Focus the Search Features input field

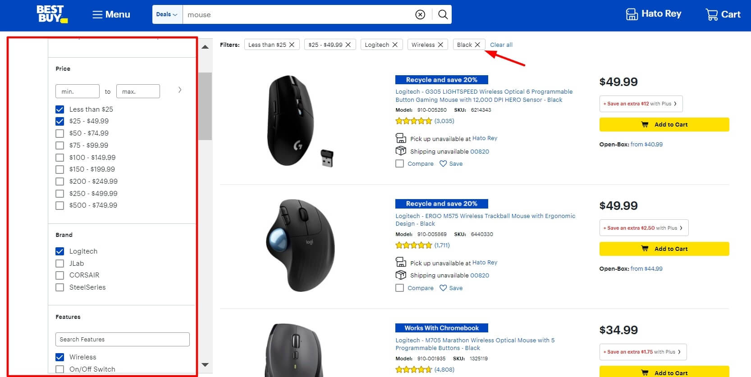tap(122, 340)
